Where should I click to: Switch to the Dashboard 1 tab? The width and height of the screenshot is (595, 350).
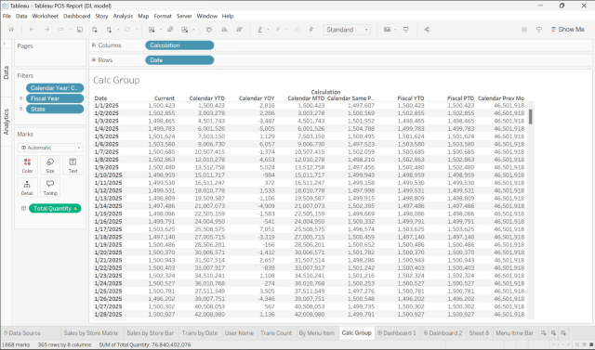397,333
